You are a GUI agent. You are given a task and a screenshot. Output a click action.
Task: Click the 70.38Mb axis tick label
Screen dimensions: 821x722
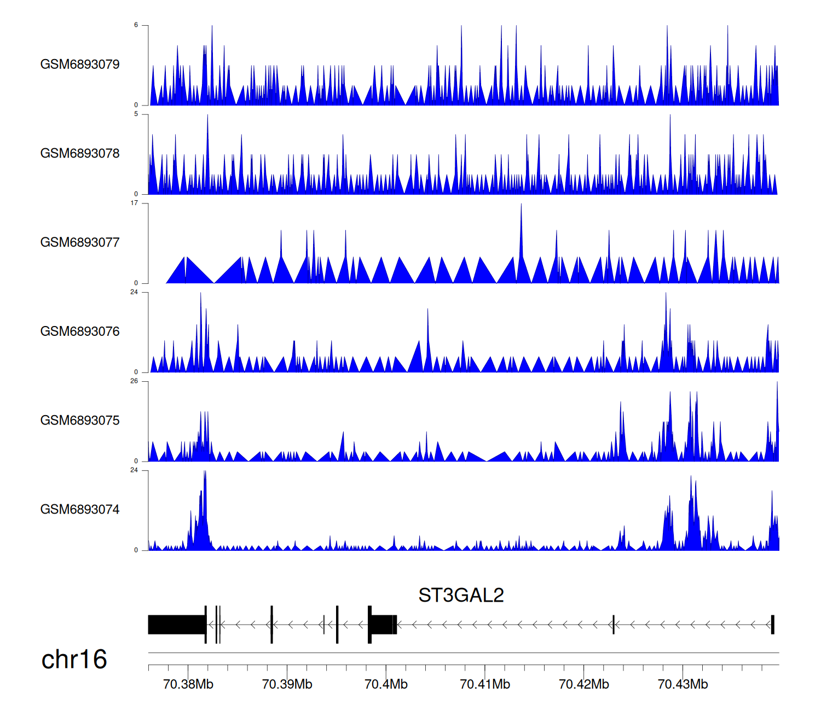[188, 684]
